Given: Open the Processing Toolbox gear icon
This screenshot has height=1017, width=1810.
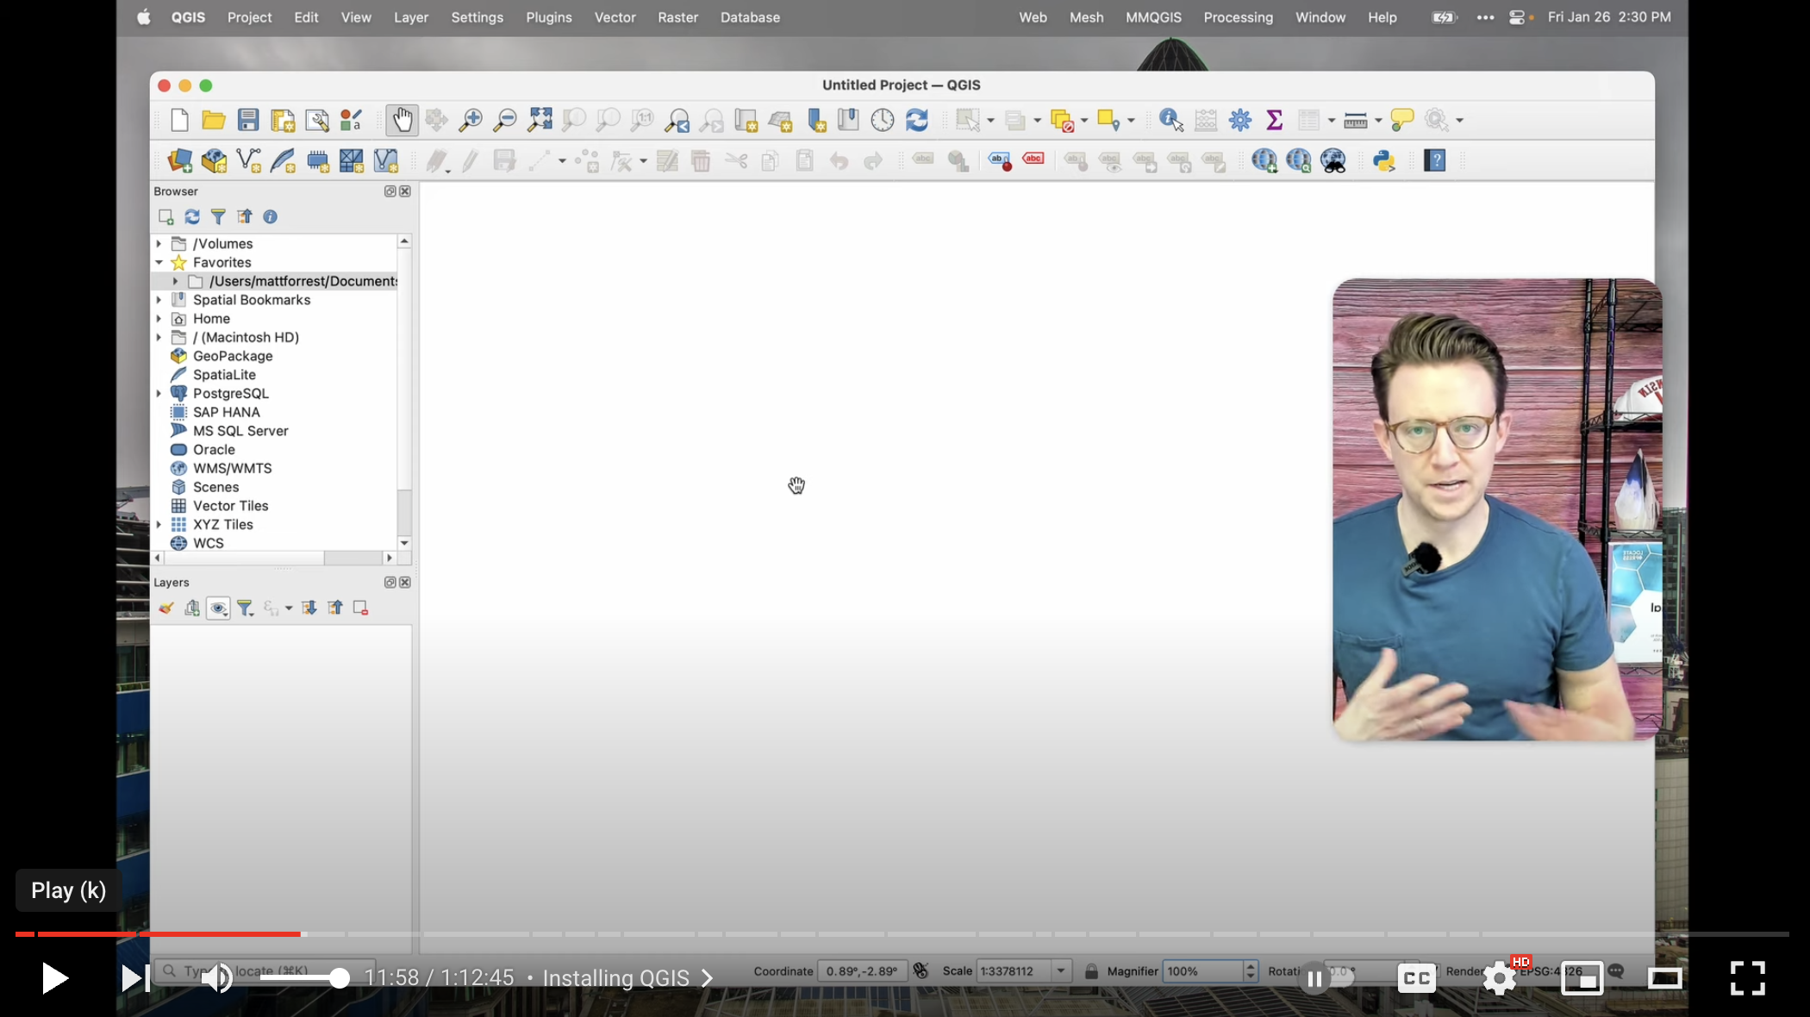Looking at the screenshot, I should point(1240,120).
